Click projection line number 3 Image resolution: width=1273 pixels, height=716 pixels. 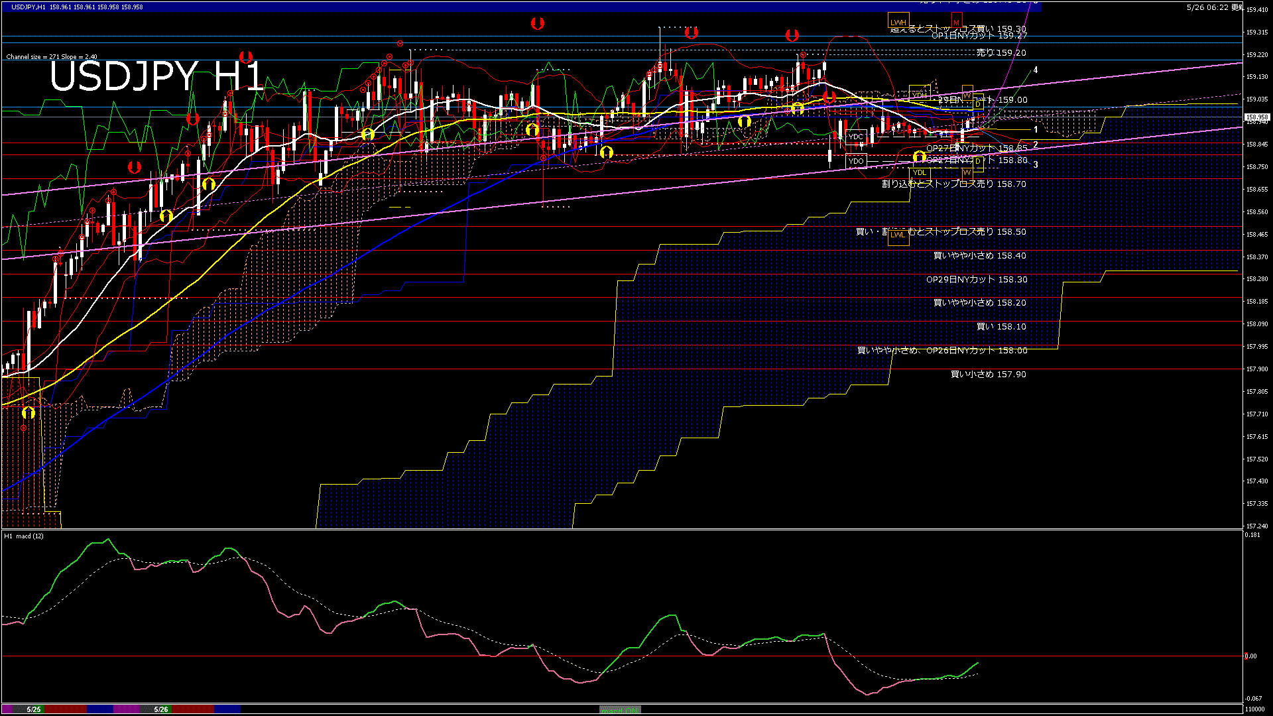(x=1036, y=165)
